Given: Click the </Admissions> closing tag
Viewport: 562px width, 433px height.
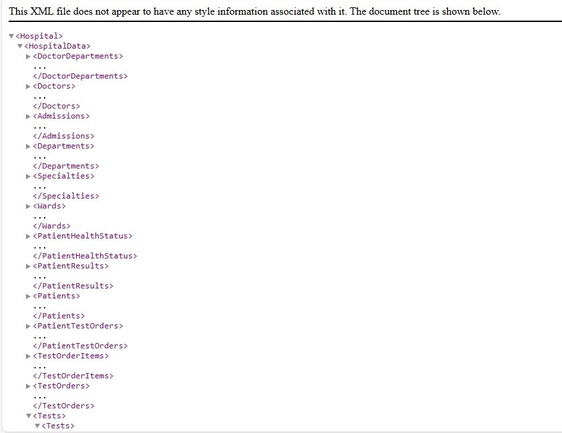Looking at the screenshot, I should click(x=63, y=136).
